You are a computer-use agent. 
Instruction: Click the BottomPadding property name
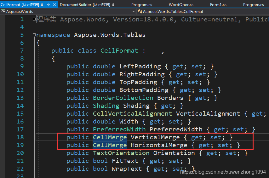point(144,90)
